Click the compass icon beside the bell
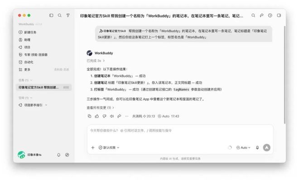Viewport: 299px width, 180px height. pyautogui.click(x=67, y=155)
